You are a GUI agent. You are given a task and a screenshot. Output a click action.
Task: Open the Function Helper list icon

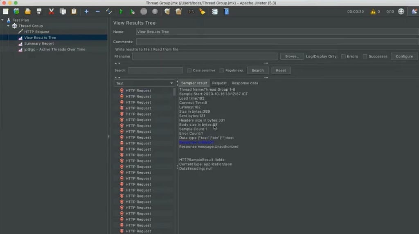[x=214, y=11]
